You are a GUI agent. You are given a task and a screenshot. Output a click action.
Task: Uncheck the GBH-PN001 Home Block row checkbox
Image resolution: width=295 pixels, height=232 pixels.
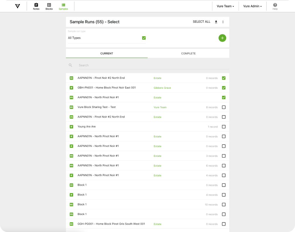click(x=224, y=88)
